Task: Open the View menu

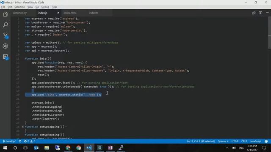Action: tap(30, 7)
